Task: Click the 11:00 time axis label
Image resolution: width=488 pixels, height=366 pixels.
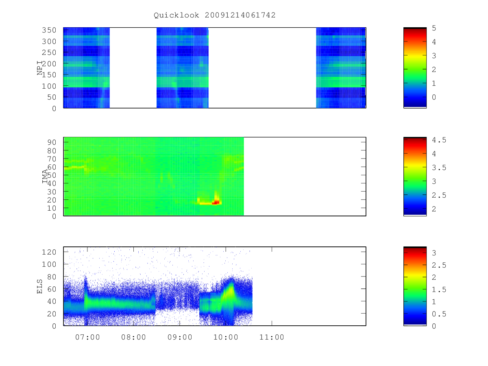Action: (x=272, y=337)
